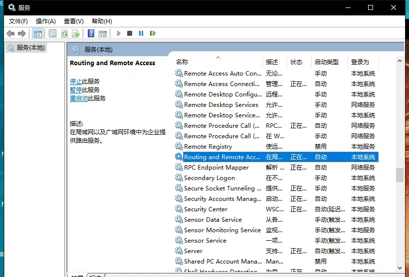Select the Security Accounts Manager service
Image resolution: width=409 pixels, height=277 pixels.
276,199
